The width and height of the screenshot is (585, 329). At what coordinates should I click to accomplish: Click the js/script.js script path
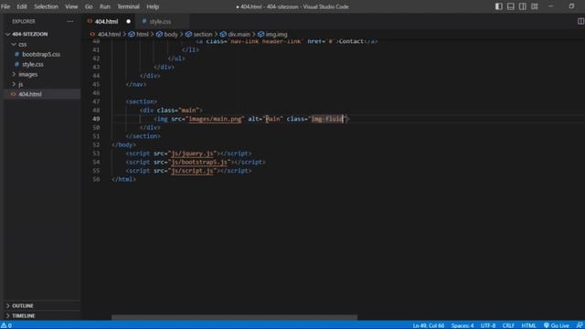tap(193, 171)
